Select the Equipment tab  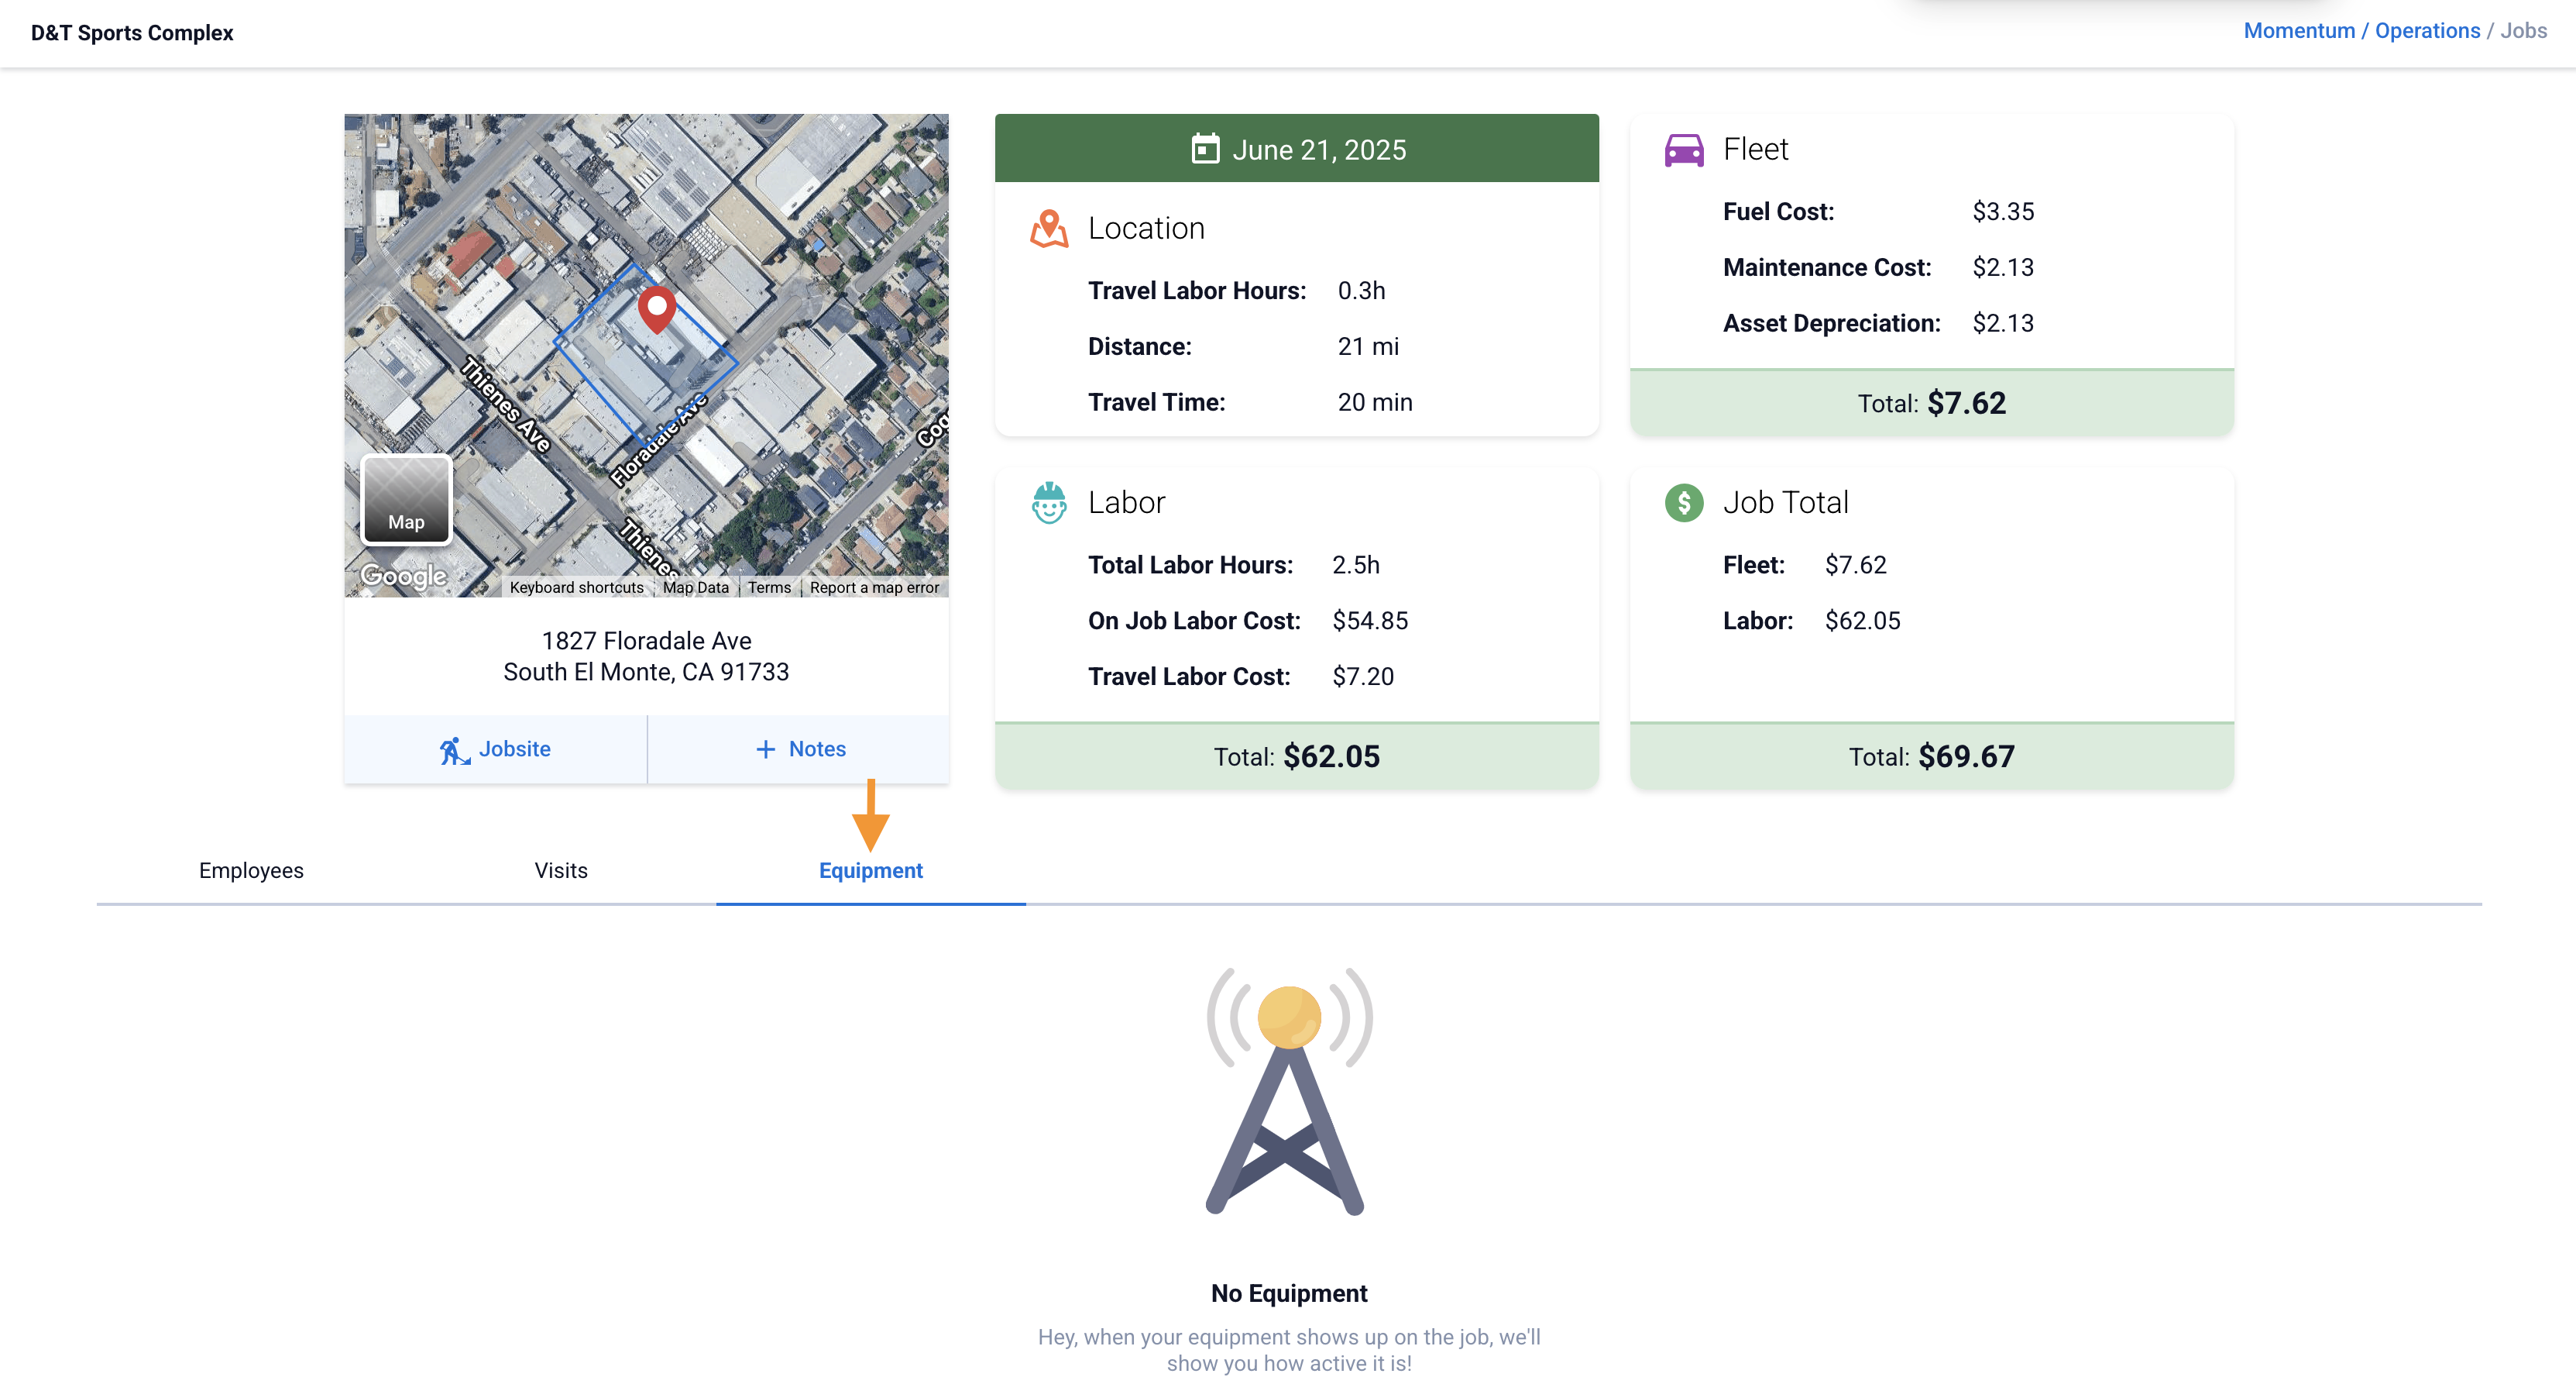[x=870, y=871]
